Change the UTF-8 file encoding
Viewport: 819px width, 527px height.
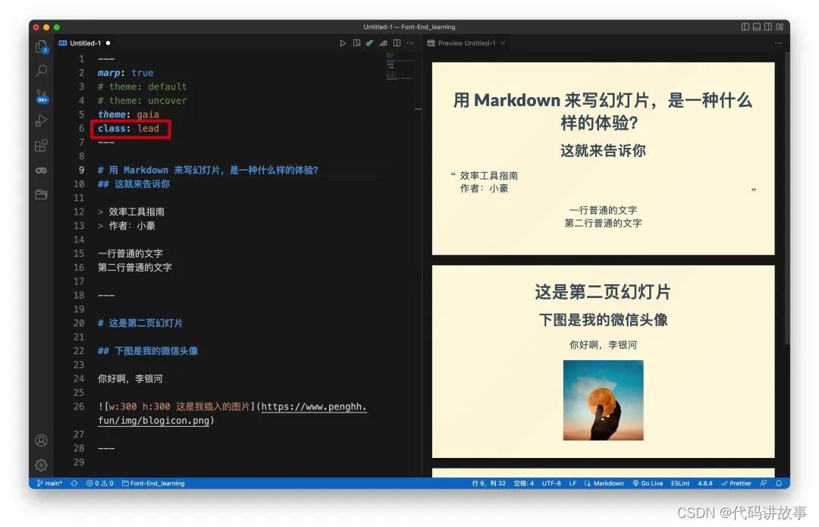click(x=551, y=483)
